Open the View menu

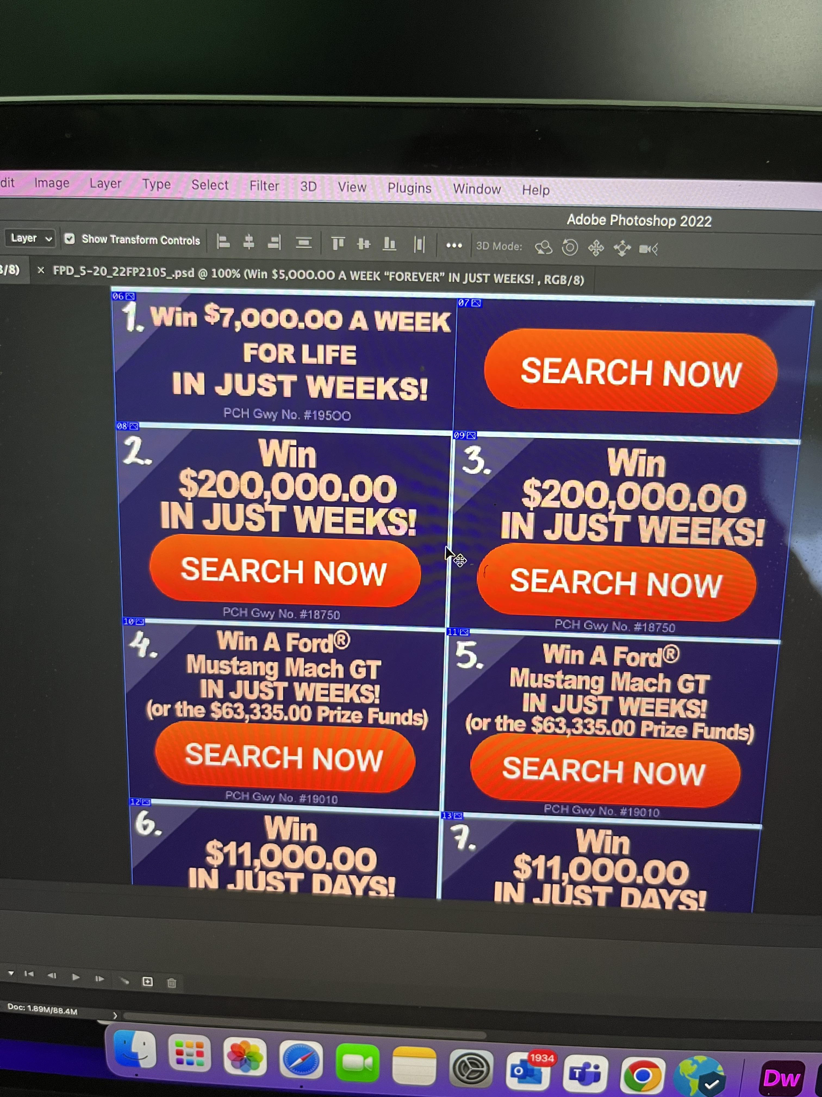(x=352, y=187)
